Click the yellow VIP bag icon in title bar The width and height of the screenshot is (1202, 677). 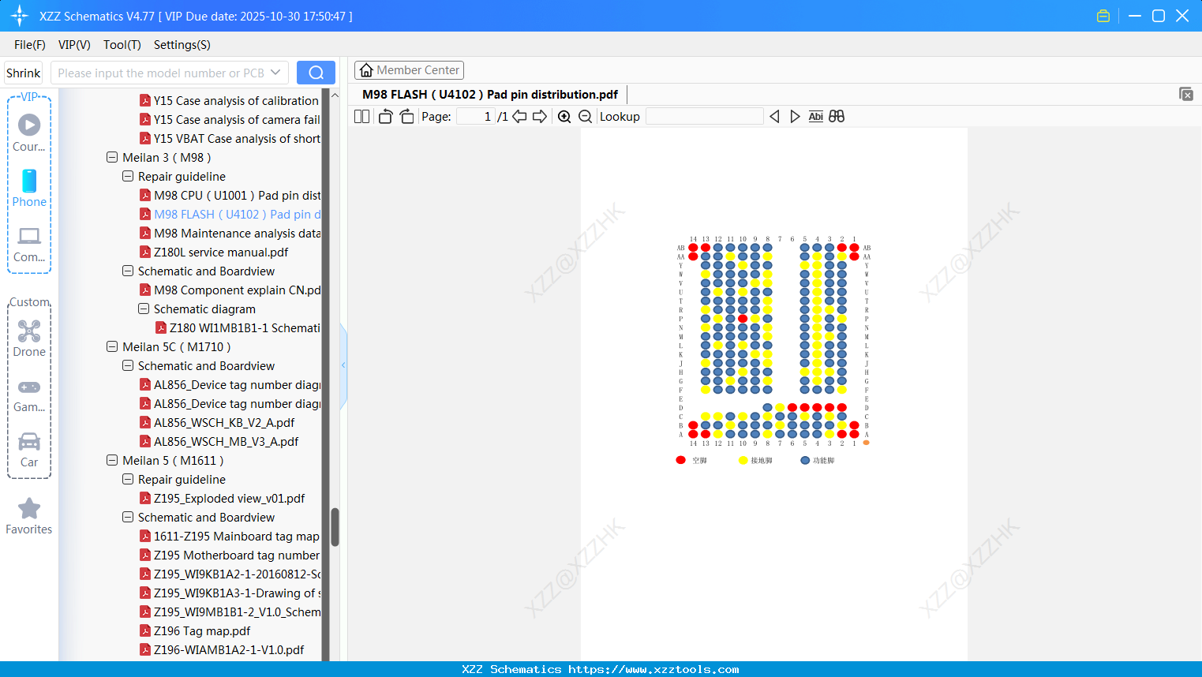(1103, 16)
